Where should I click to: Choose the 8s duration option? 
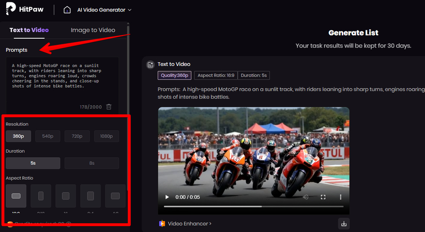[x=92, y=163]
